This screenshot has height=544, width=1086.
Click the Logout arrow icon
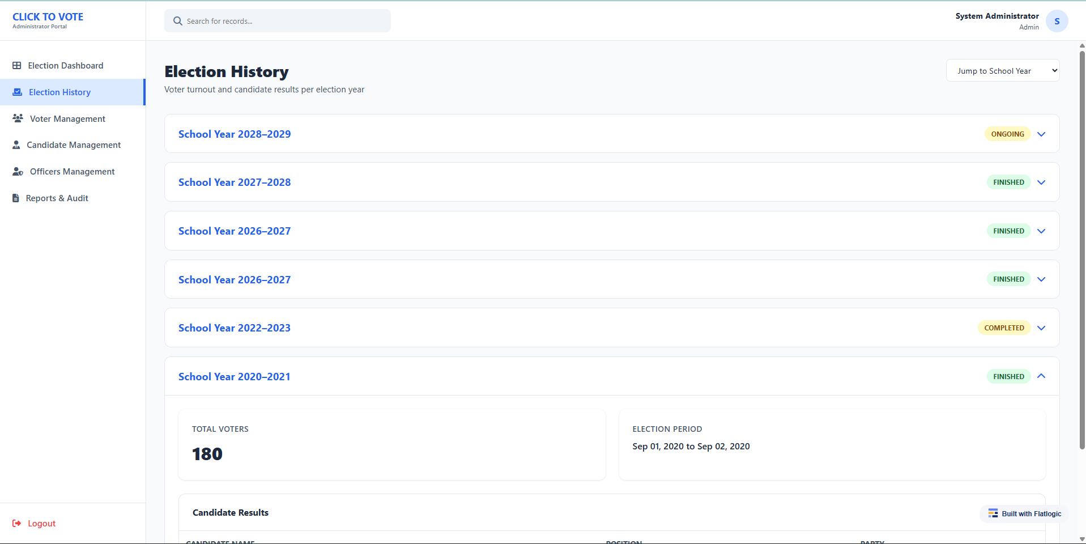pyautogui.click(x=17, y=524)
